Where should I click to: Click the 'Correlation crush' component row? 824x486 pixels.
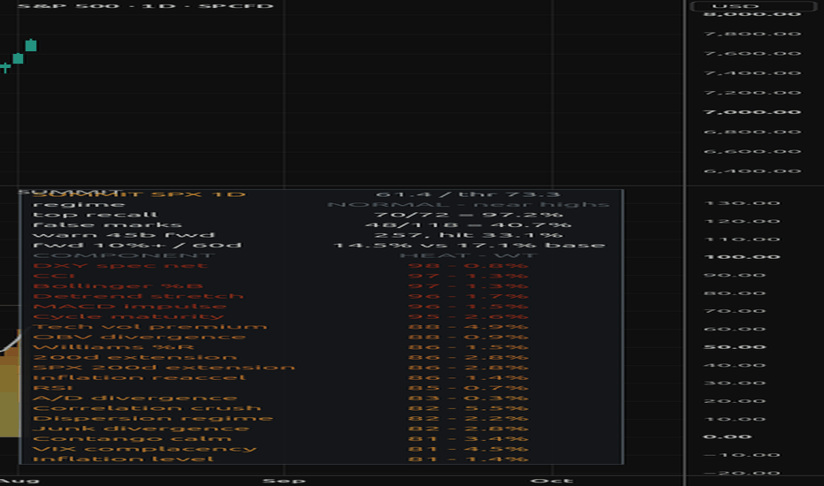[147, 408]
